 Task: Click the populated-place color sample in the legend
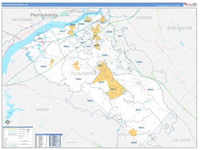(x=13, y=128)
